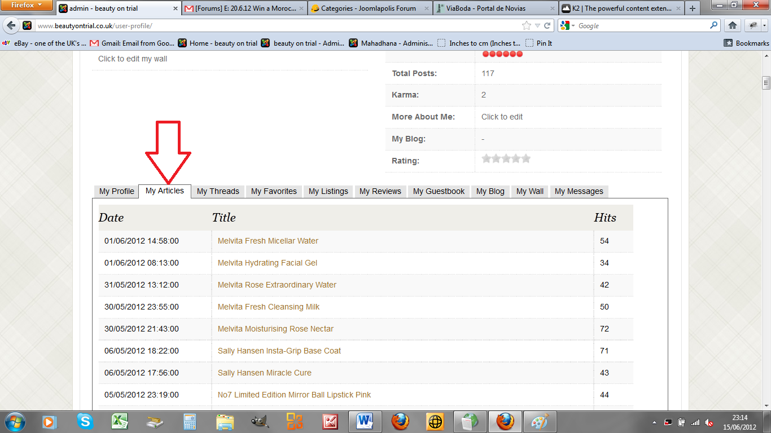Show hidden system tray icons
Viewport: 771px width, 433px height.
pyautogui.click(x=655, y=422)
